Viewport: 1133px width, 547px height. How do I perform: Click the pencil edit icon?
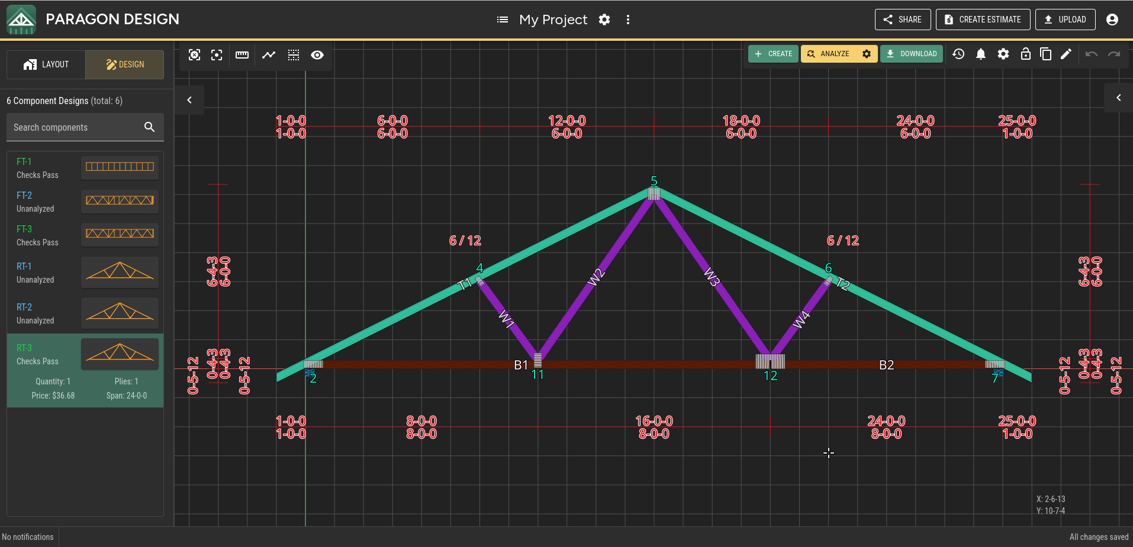point(1066,54)
